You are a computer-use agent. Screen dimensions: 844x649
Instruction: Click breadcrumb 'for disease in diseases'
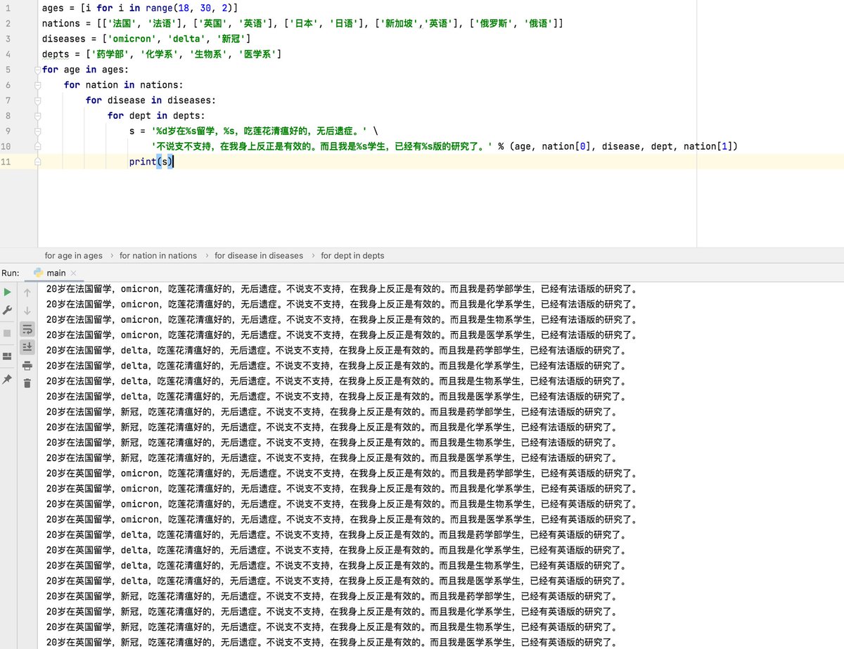tap(259, 255)
